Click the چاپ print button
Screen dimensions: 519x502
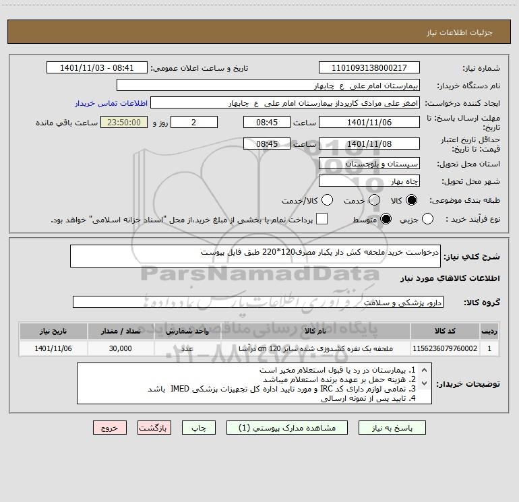(x=199, y=428)
